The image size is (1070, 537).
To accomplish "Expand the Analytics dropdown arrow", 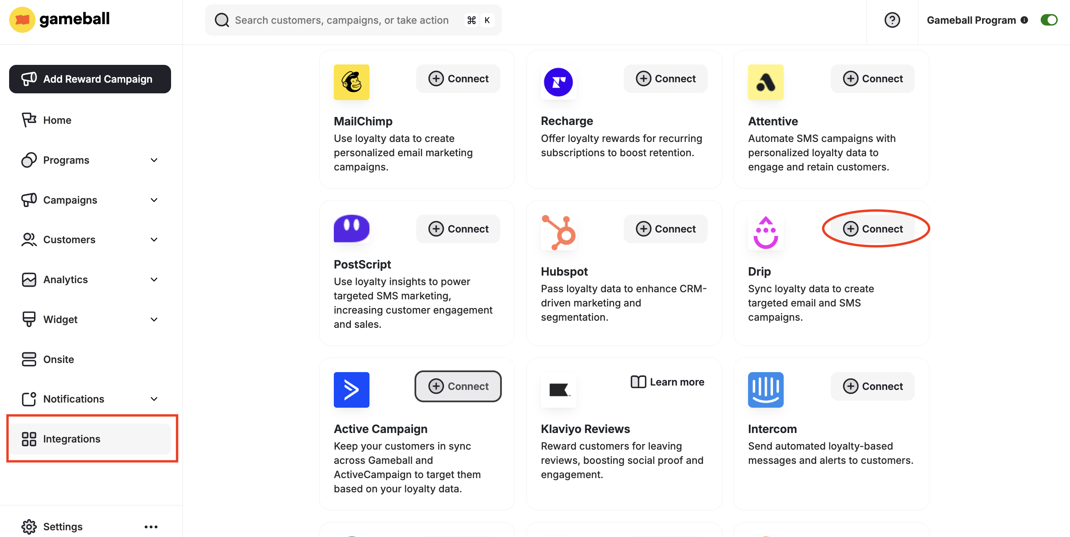I will [154, 280].
